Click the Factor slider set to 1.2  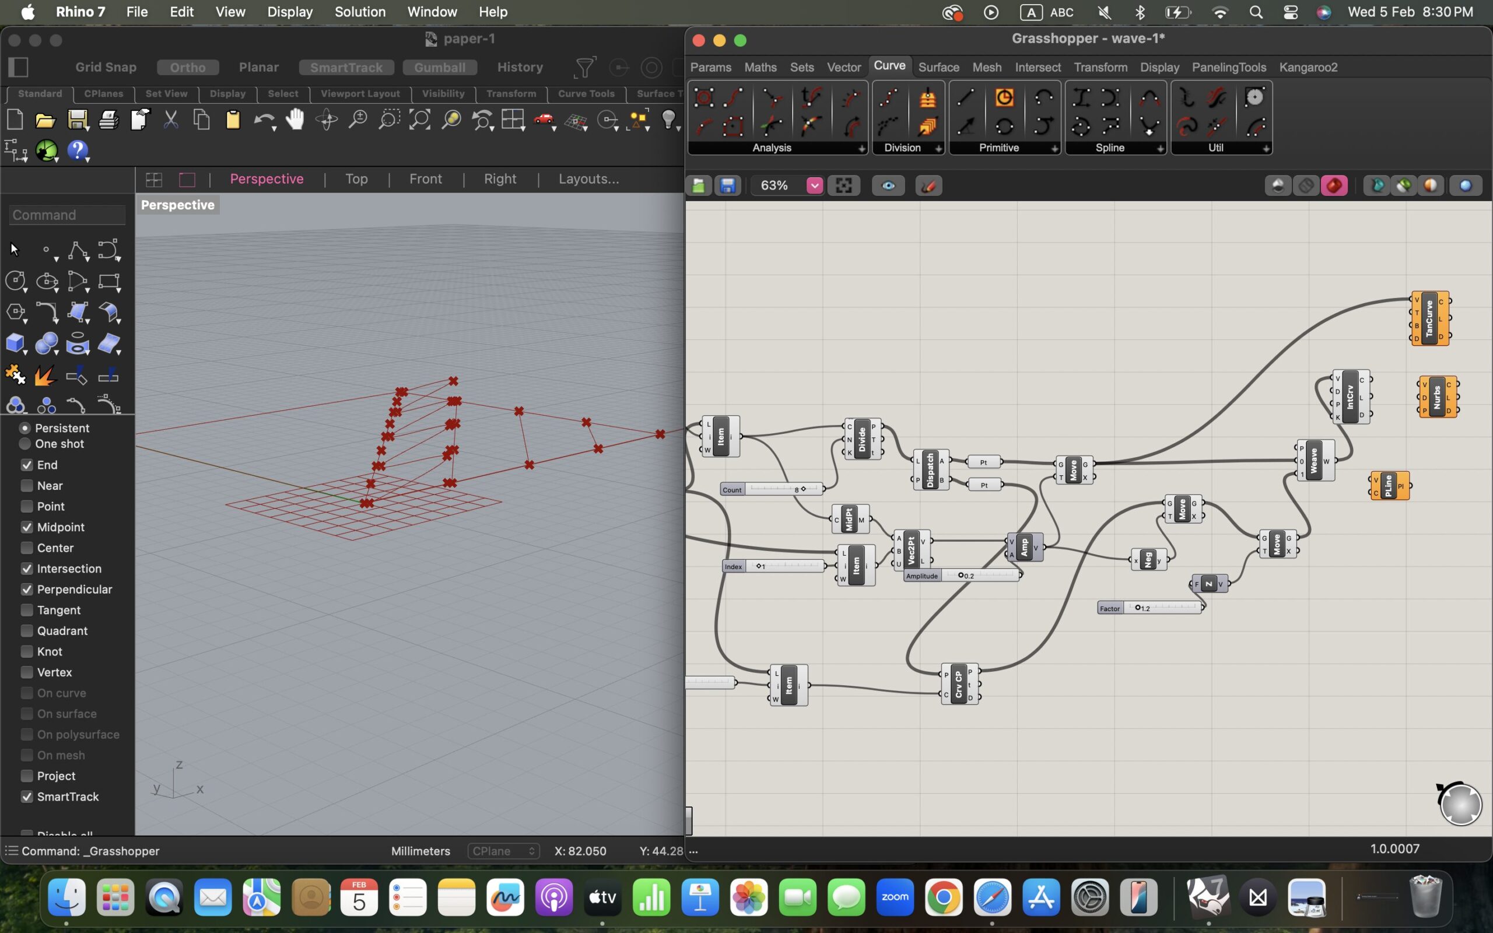1150,608
